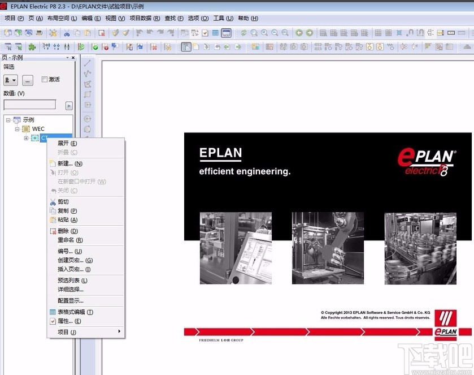The image size is (474, 375).
Task: Open the 项目数据 (R) menu
Action: [145, 18]
